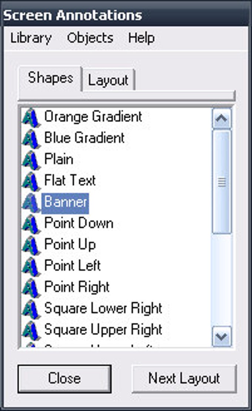Open the Library menu
Screen dimensions: 252x411
pyautogui.click(x=31, y=38)
